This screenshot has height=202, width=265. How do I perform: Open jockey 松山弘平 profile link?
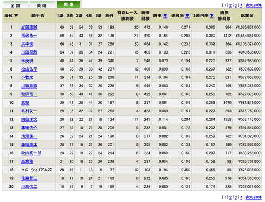(x=29, y=69)
